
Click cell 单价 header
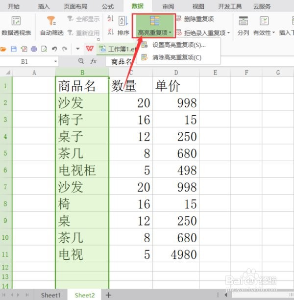click(176, 85)
